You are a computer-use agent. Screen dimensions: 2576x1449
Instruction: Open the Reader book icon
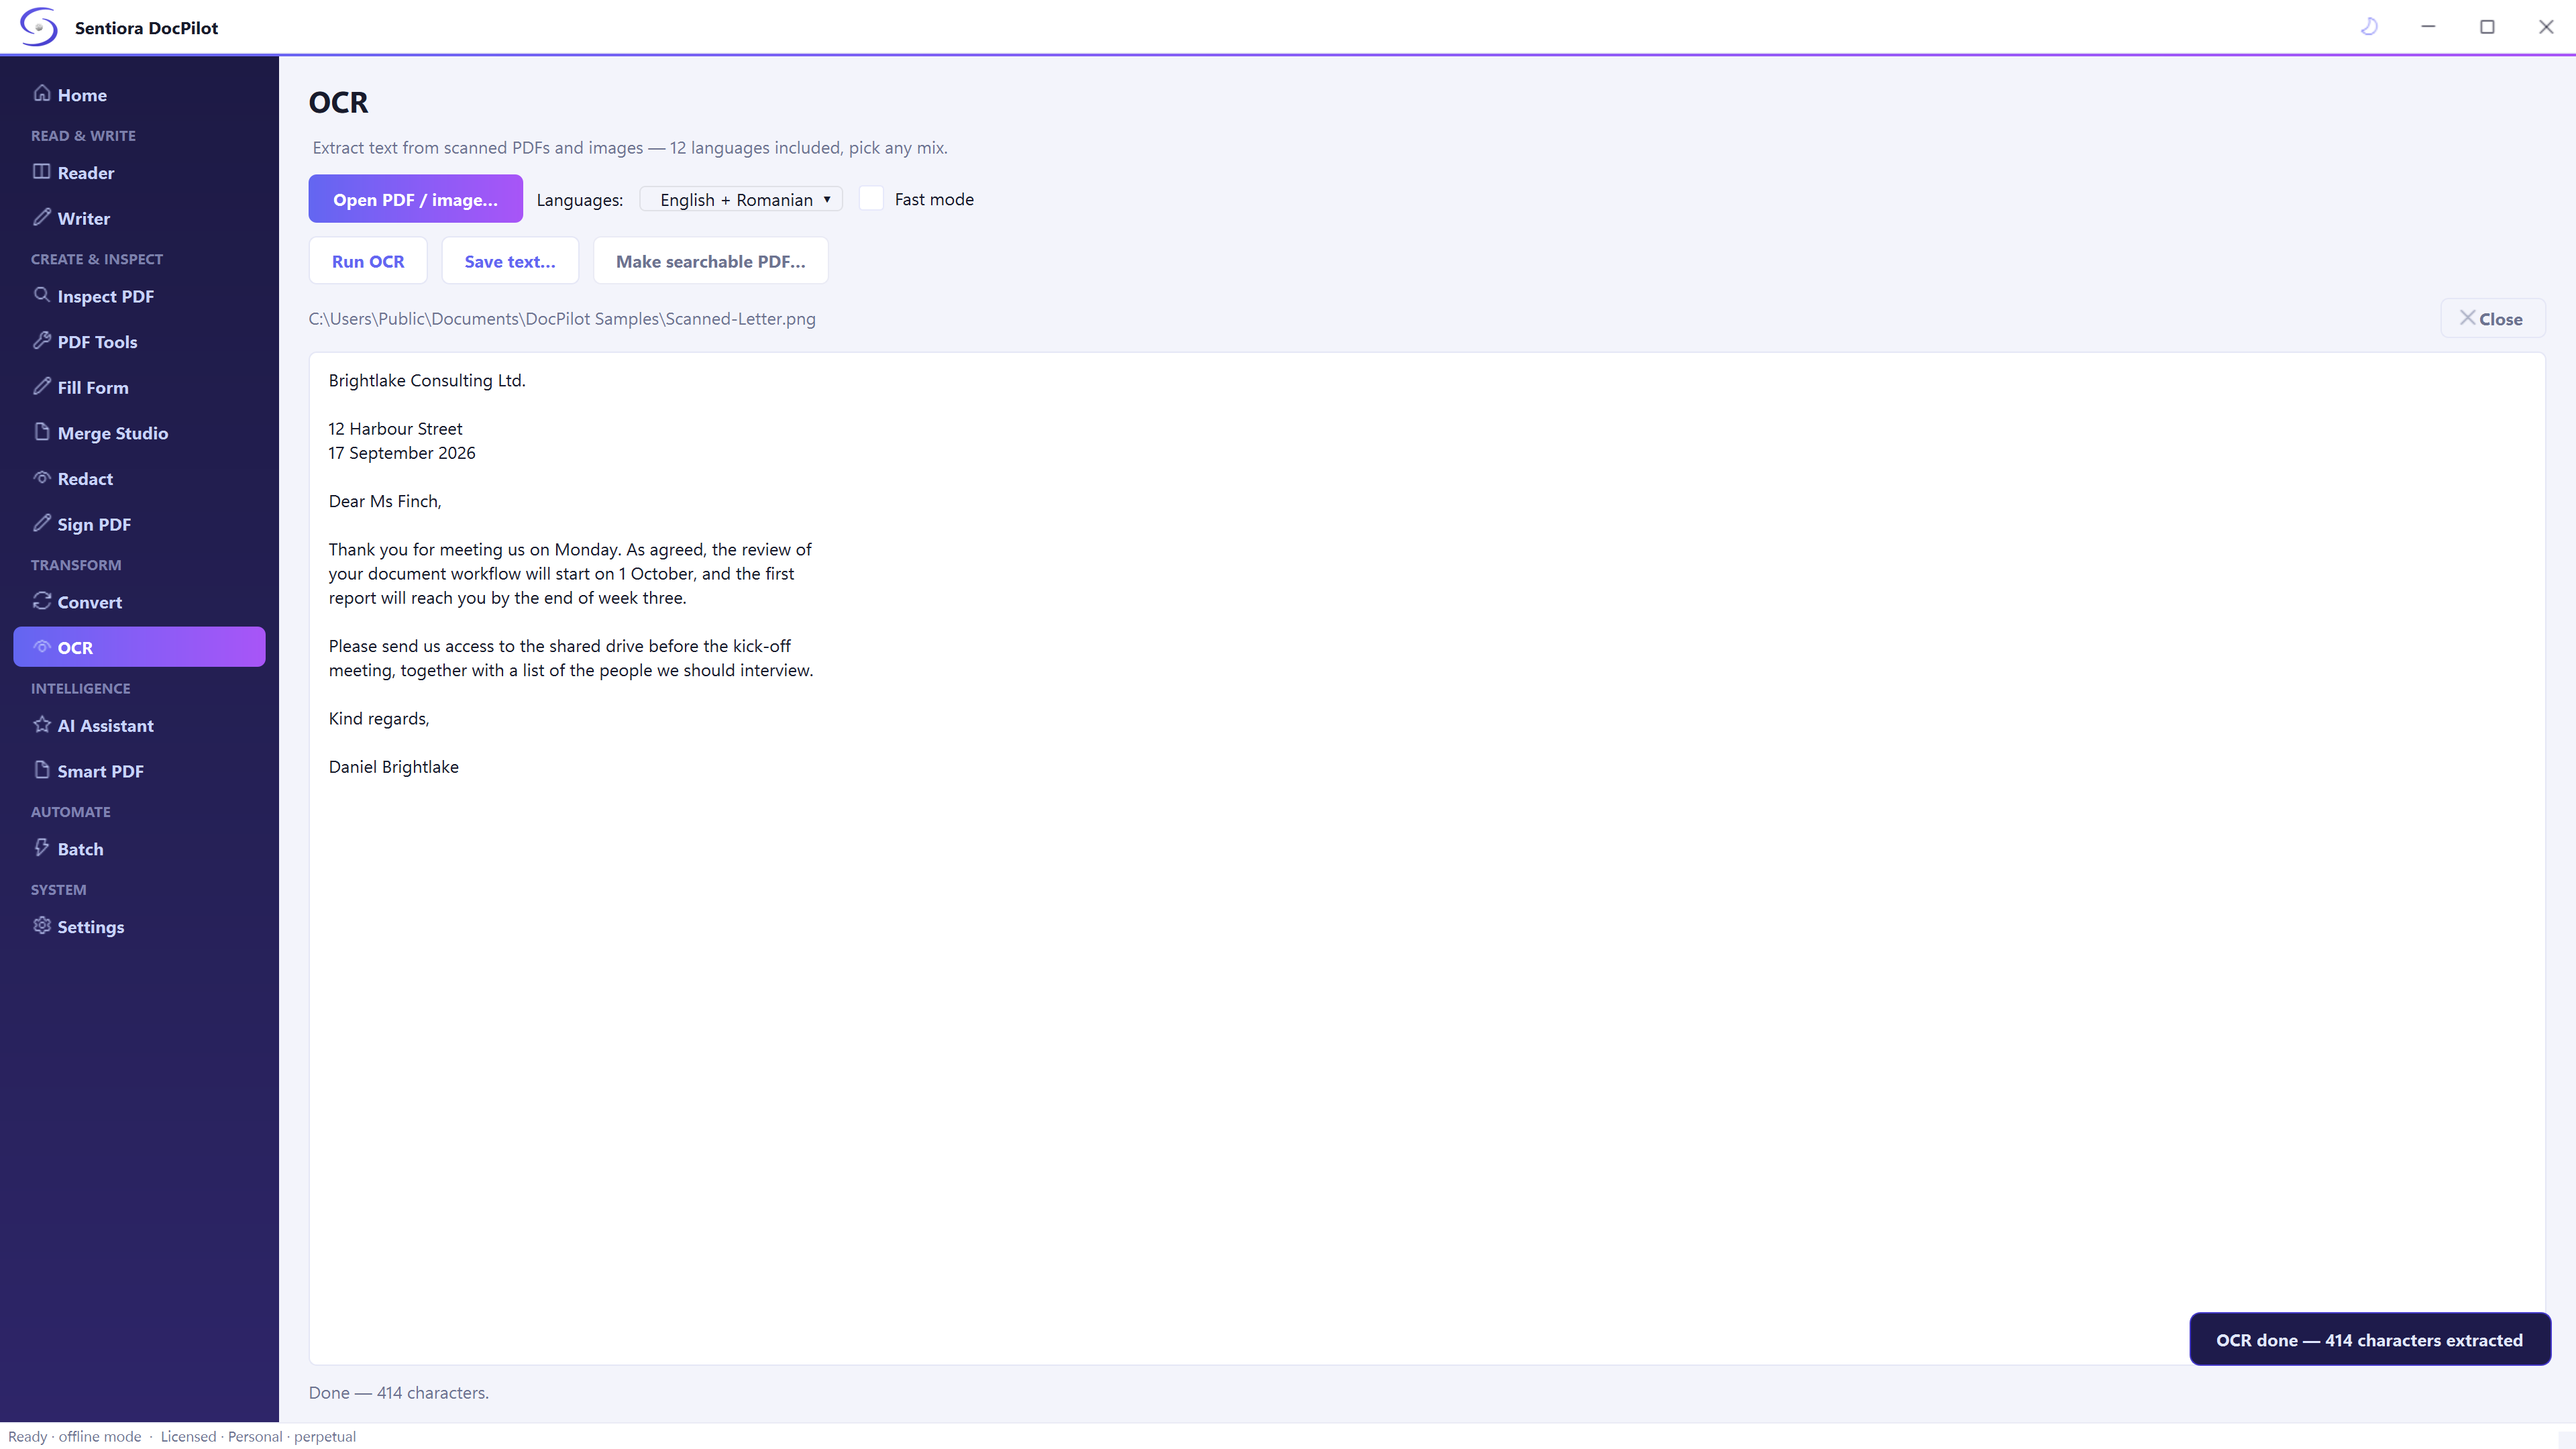[x=41, y=171]
